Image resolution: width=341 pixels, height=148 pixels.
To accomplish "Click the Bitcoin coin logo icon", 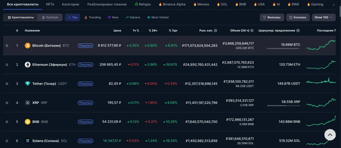I will pyautogui.click(x=28, y=45).
